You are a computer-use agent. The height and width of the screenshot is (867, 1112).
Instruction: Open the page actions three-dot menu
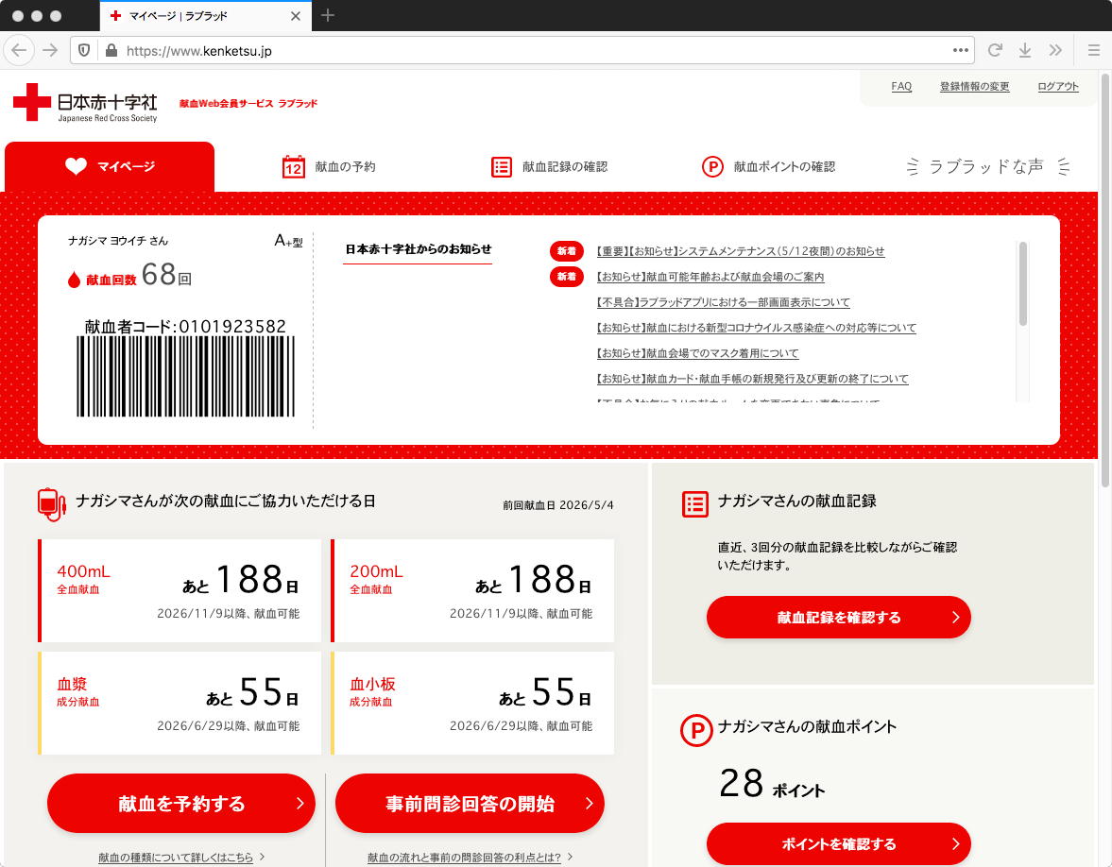(x=960, y=50)
